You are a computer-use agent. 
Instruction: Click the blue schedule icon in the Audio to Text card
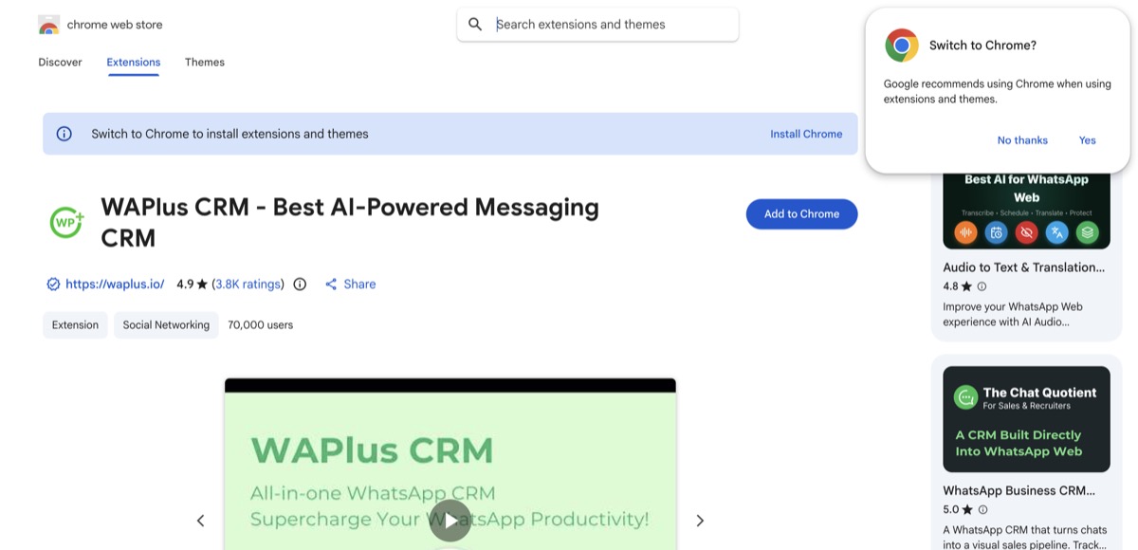point(996,232)
